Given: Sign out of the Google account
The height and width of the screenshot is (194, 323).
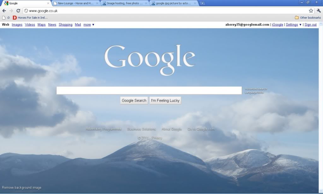Looking at the screenshot, I should coord(310,25).
